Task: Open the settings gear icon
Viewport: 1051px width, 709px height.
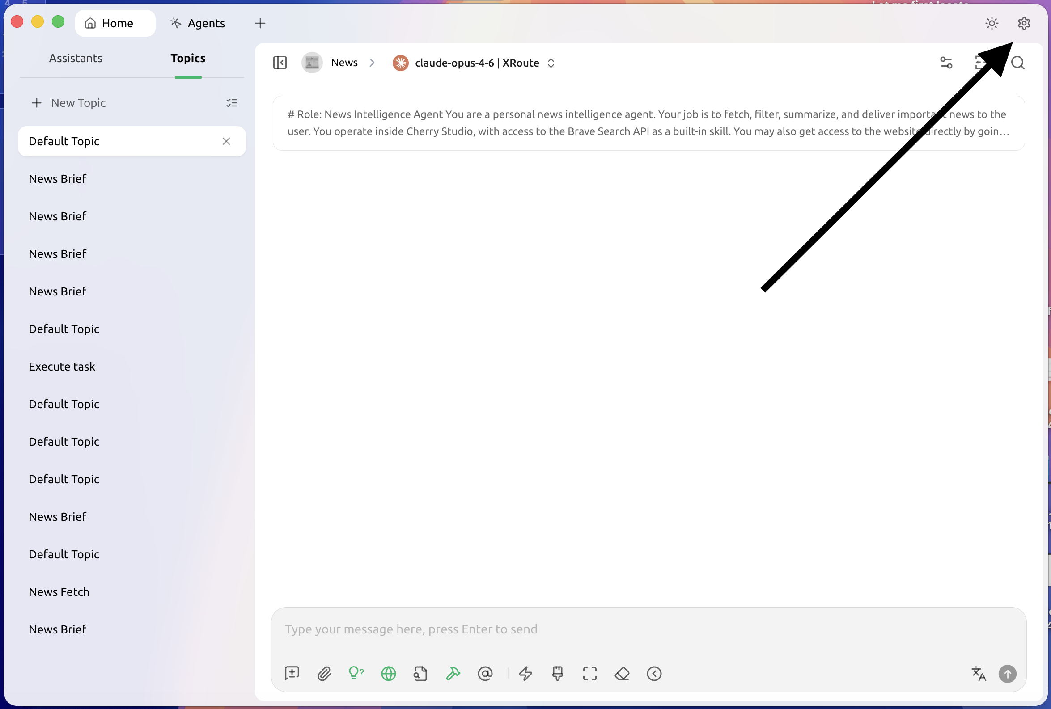Action: click(x=1024, y=23)
